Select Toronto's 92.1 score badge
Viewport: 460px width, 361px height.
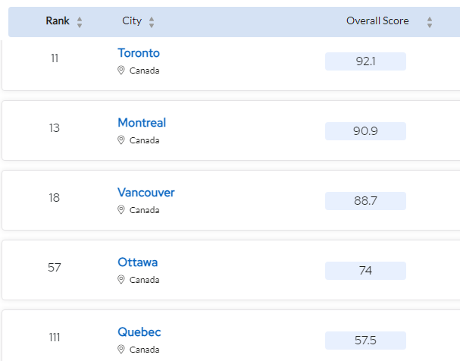coord(365,61)
